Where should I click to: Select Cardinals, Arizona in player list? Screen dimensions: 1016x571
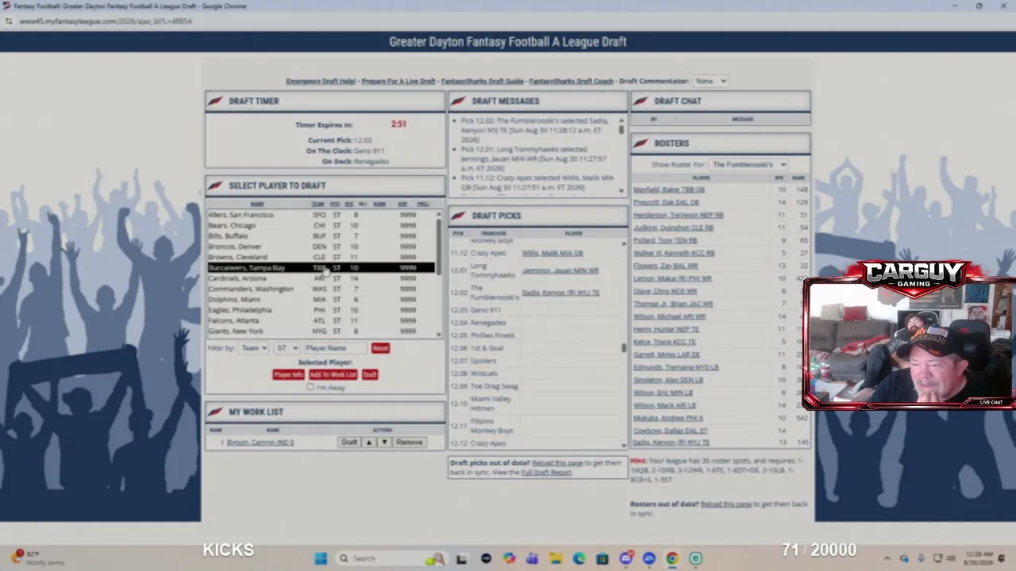point(321,278)
